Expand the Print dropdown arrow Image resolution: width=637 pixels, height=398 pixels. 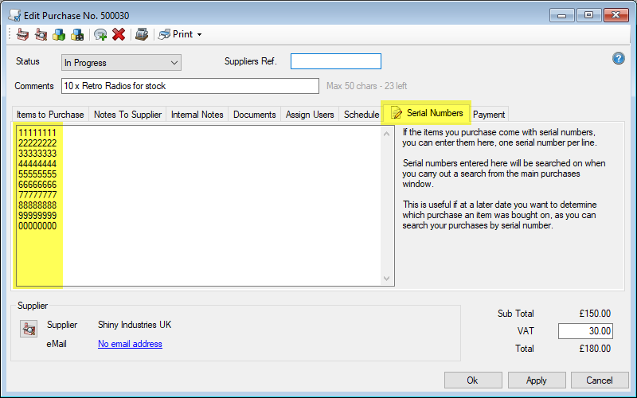point(199,35)
